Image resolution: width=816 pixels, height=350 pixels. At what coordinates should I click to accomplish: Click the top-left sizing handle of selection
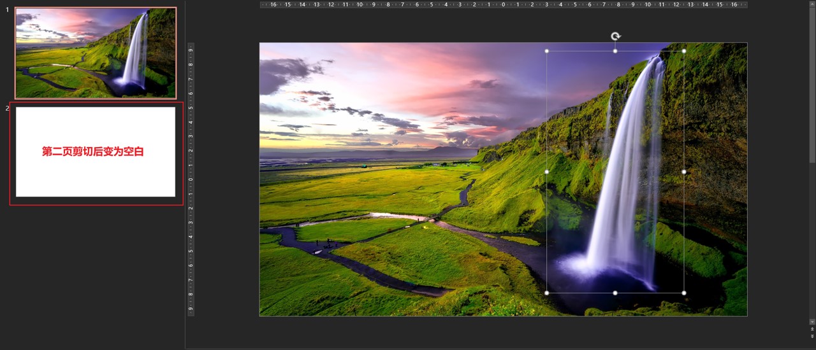tap(546, 51)
